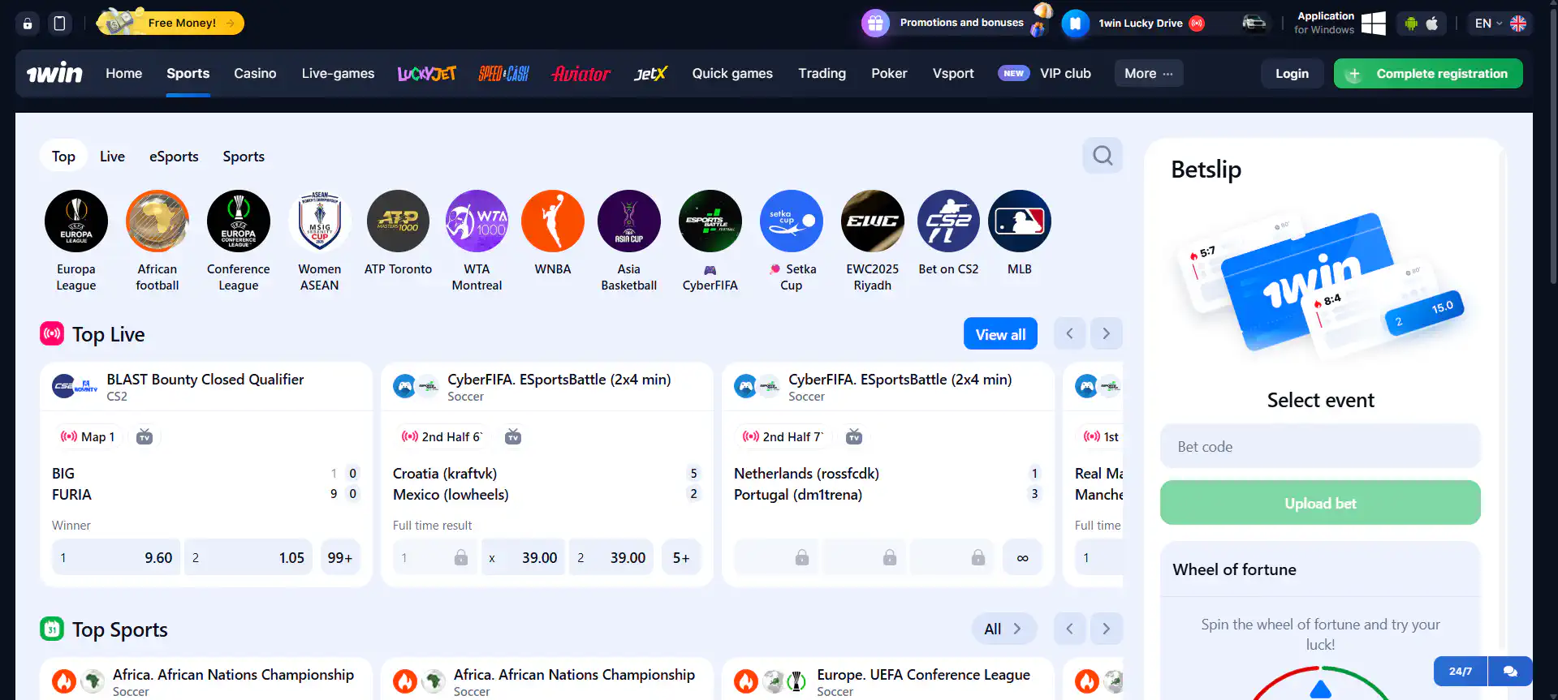Go to next Top Live events arrow

coord(1106,333)
